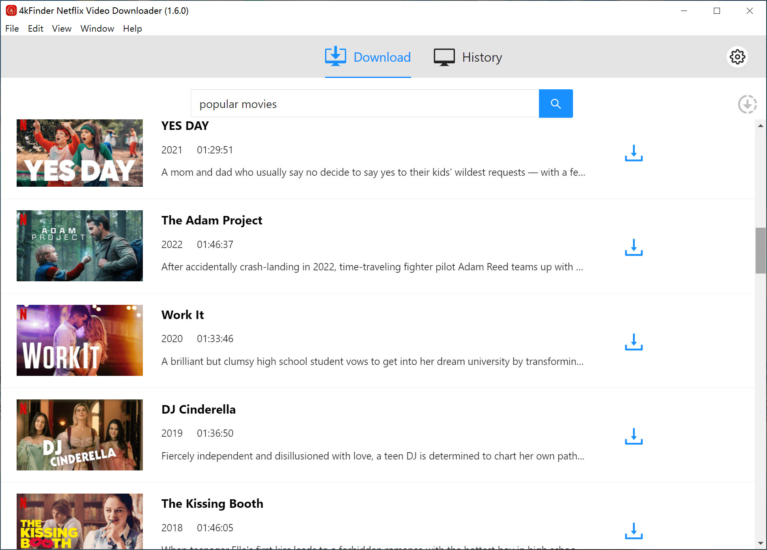This screenshot has height=550, width=767.
Task: Open the Help menu
Action: coord(133,28)
